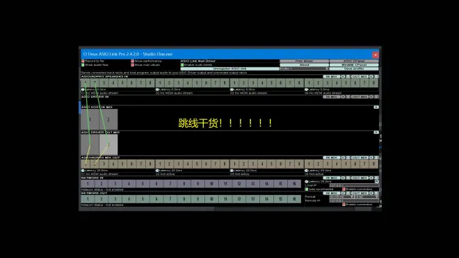Click IN MIX on the ASIOVADPRO SPEAKER IN row
This screenshot has width=459, height=258.
(331, 76)
